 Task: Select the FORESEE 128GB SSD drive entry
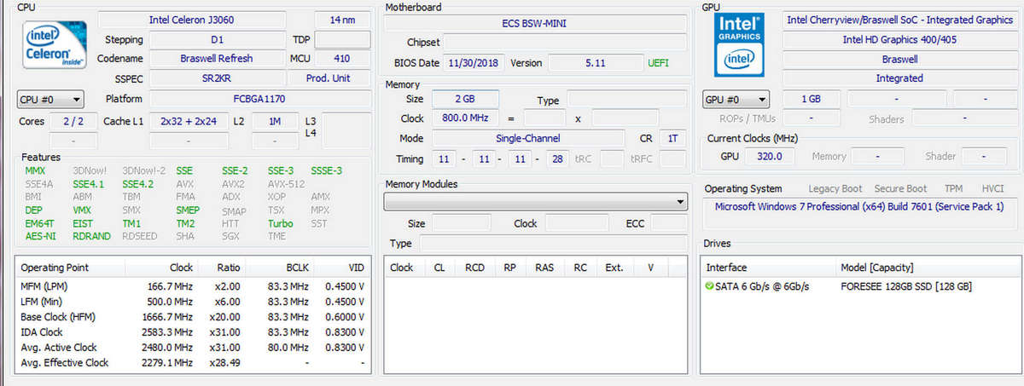pyautogui.click(x=906, y=287)
